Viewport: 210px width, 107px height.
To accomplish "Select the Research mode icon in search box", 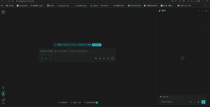I will [x=46, y=58].
